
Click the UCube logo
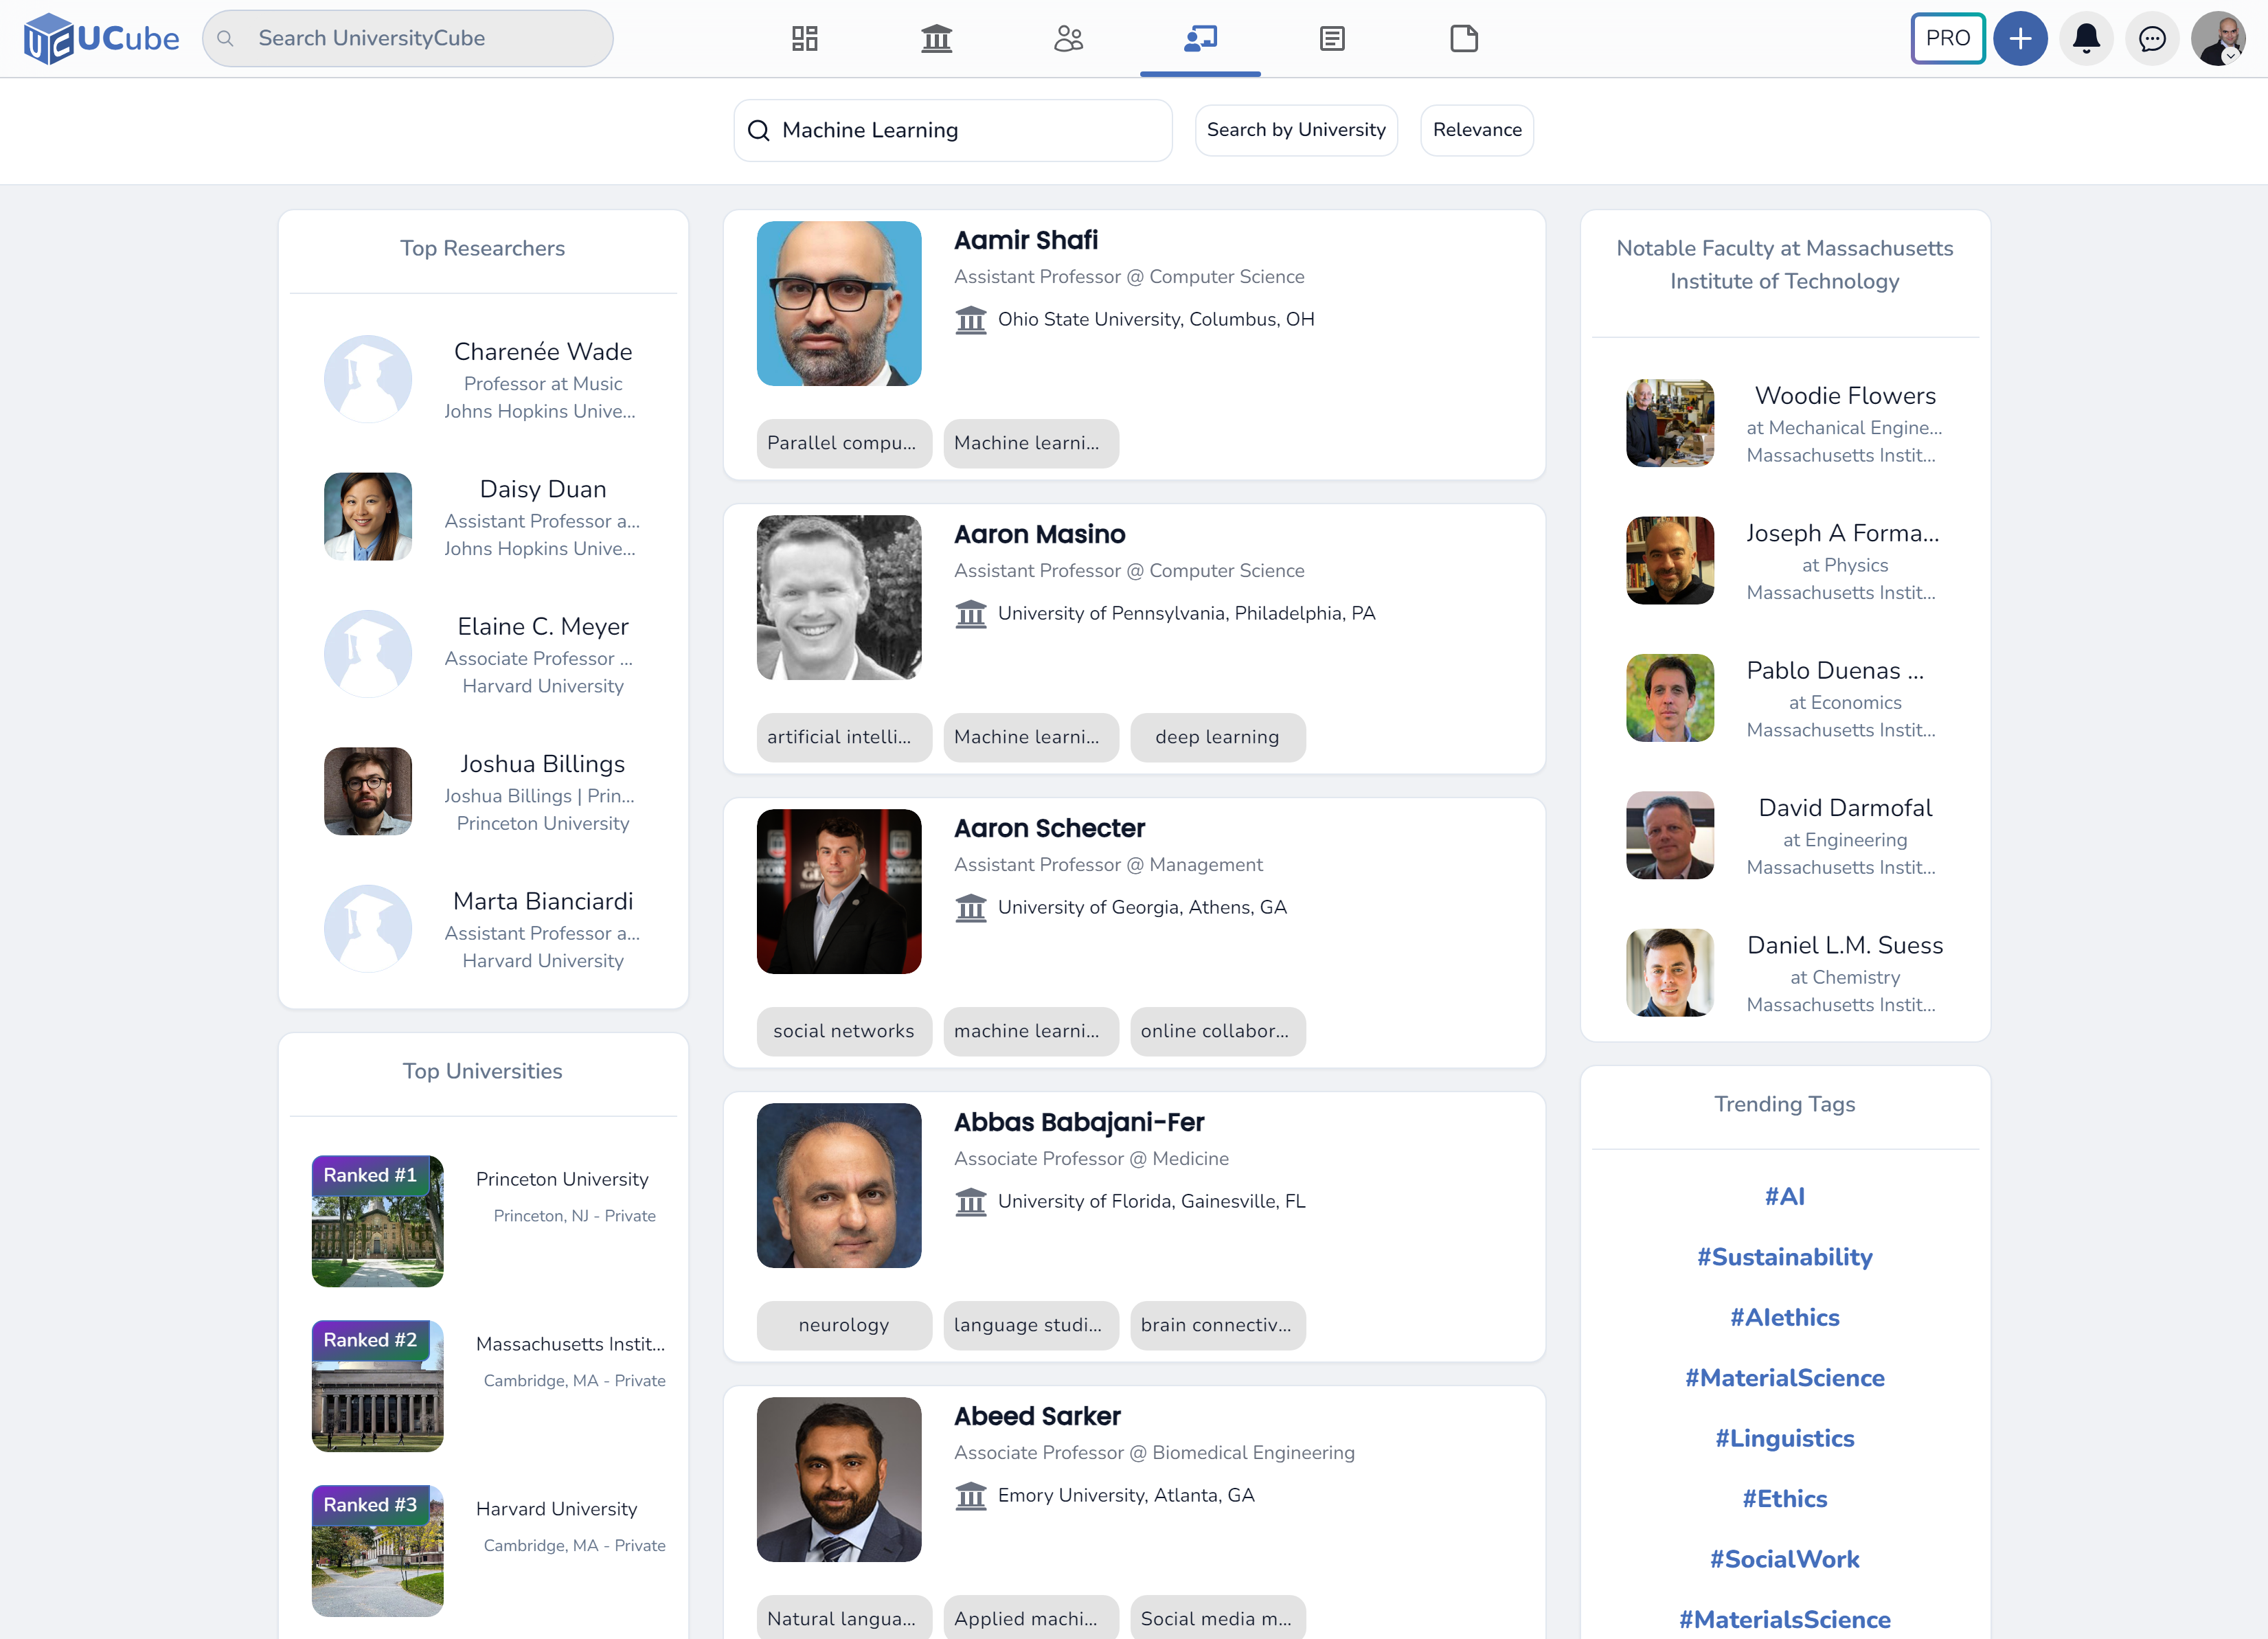click(x=101, y=38)
